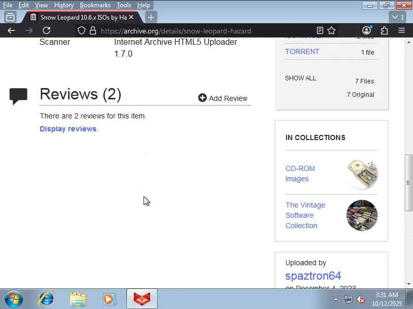Click 'Internet Archive HTML5 Uploader' text
The width and height of the screenshot is (413, 309).
(x=176, y=42)
